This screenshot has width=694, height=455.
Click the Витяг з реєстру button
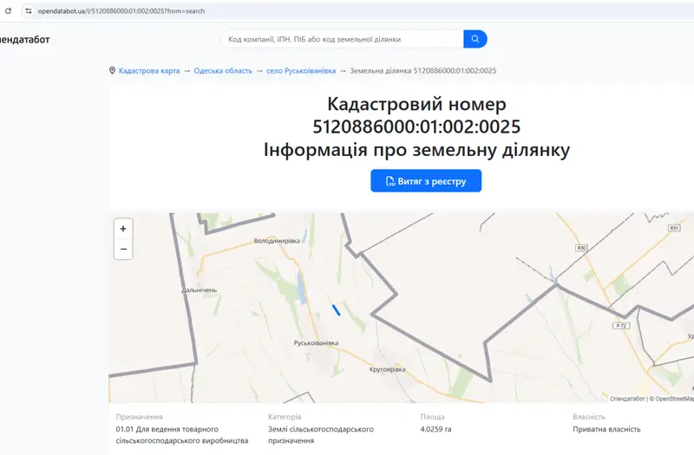coord(426,181)
